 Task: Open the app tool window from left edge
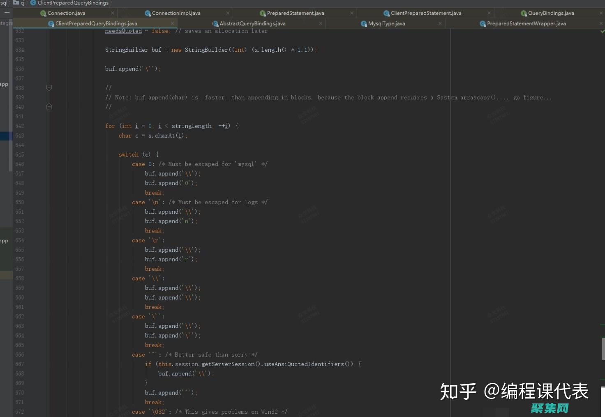pos(4,84)
